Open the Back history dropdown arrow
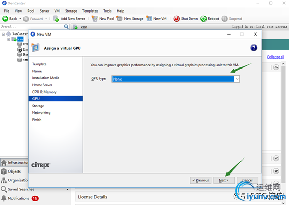The width and height of the screenshot is (289, 205). [x=20, y=19]
